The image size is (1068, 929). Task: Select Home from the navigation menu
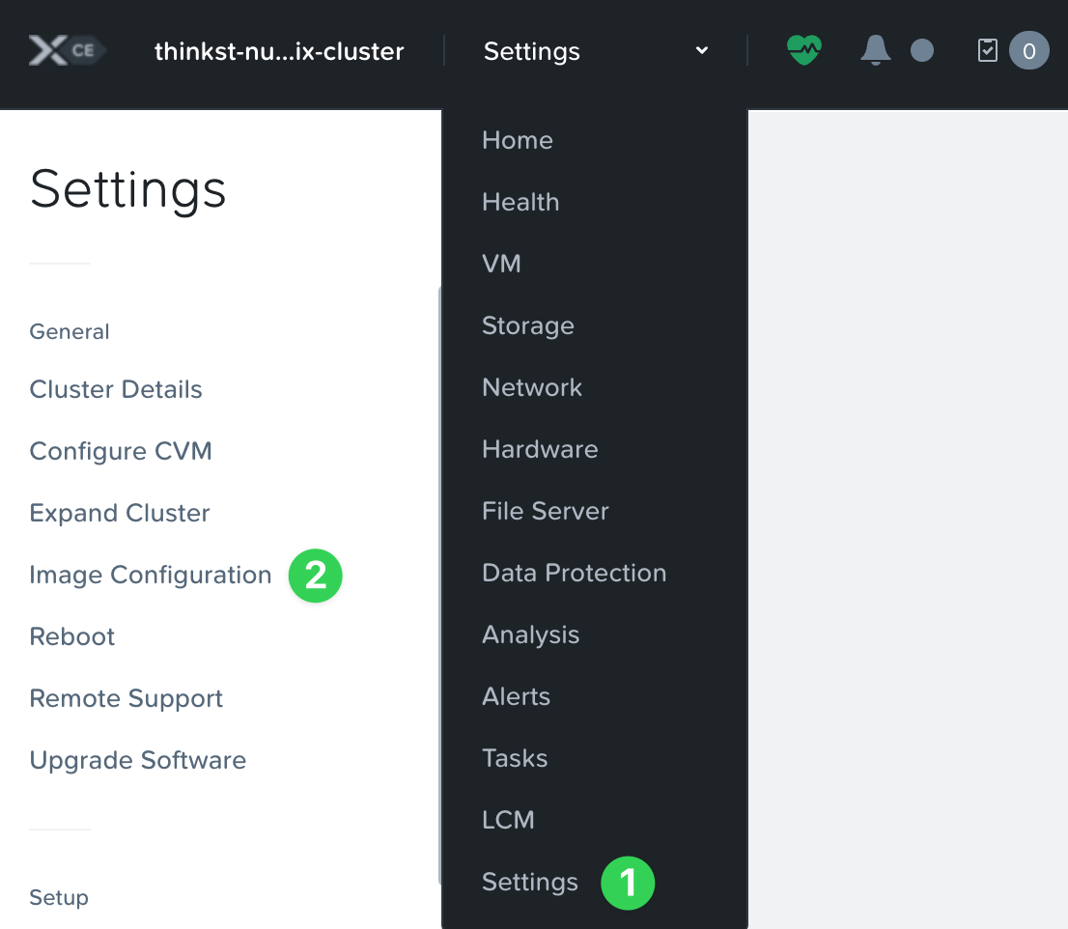click(518, 140)
